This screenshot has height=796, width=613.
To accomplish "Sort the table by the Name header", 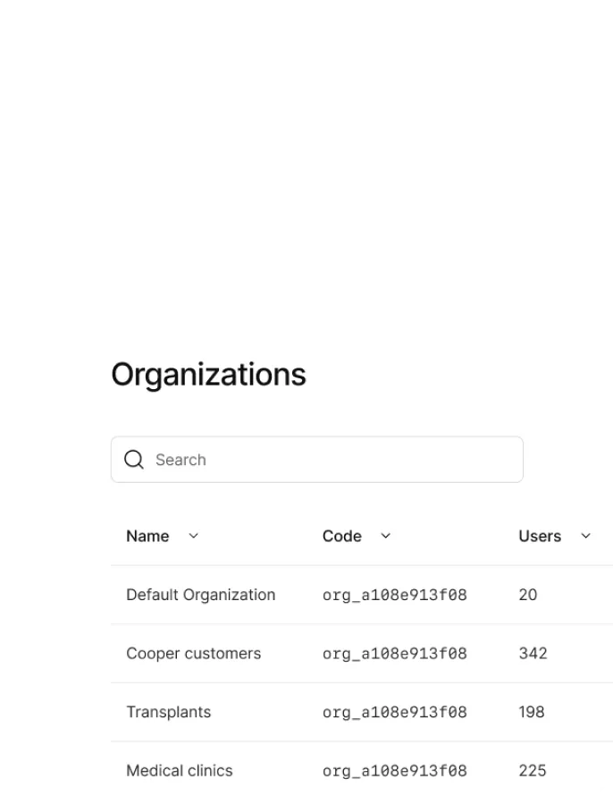I will tap(147, 537).
